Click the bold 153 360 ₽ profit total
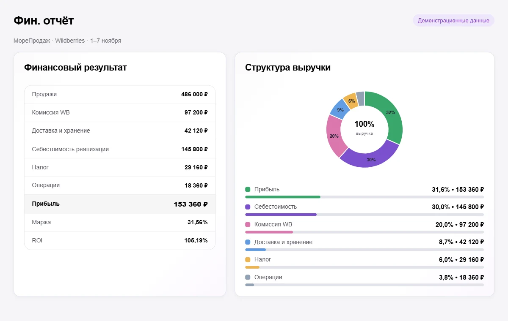The image size is (508, 321). point(190,204)
